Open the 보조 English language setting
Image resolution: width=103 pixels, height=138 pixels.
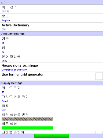(x=51, y=18)
